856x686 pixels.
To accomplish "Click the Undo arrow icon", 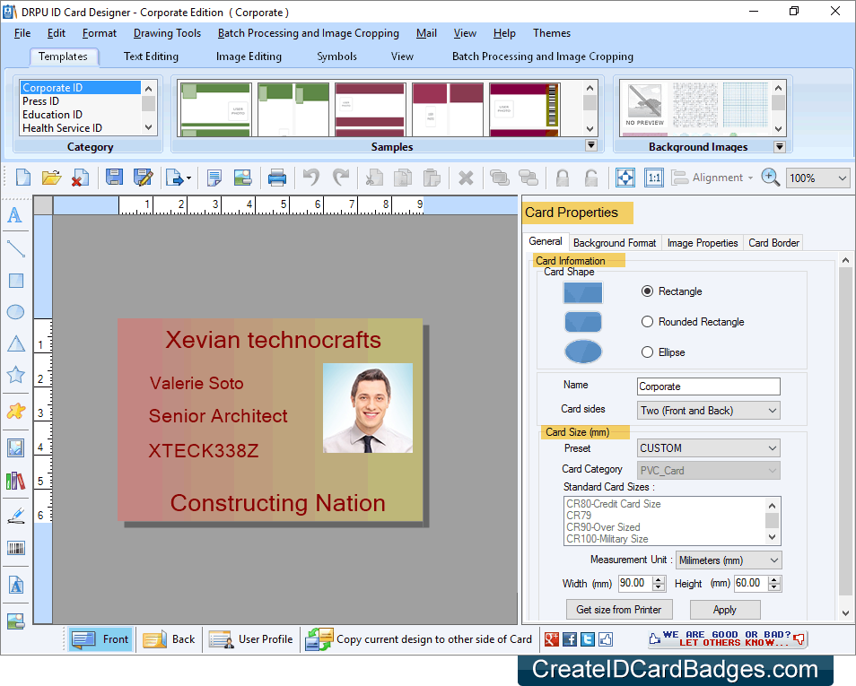I will coord(311,178).
